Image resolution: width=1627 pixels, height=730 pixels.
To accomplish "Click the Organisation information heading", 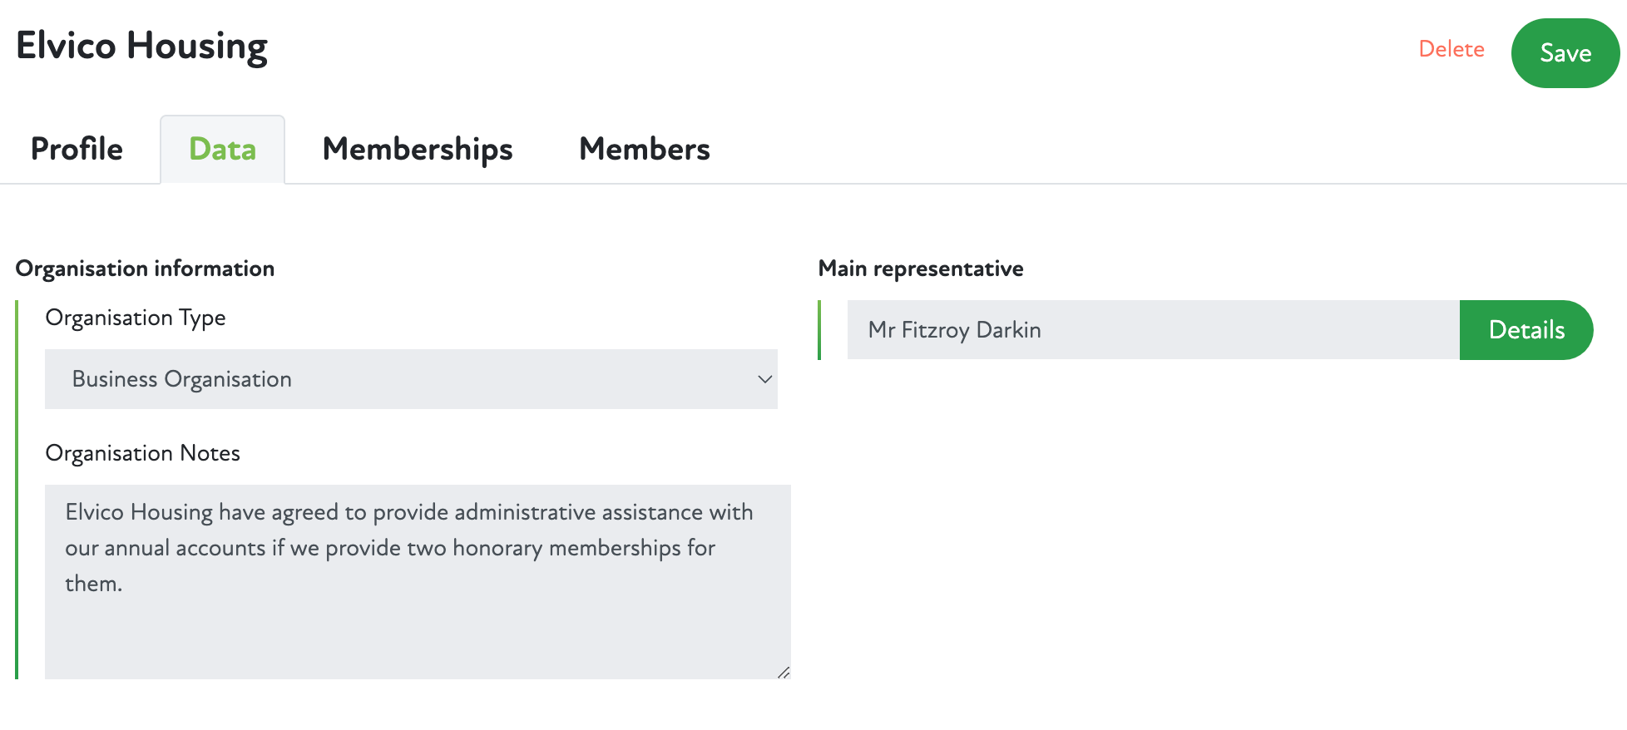I will click(x=146, y=268).
